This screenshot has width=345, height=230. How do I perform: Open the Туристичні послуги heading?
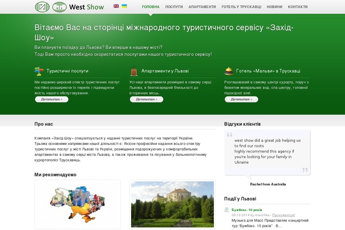67,71
